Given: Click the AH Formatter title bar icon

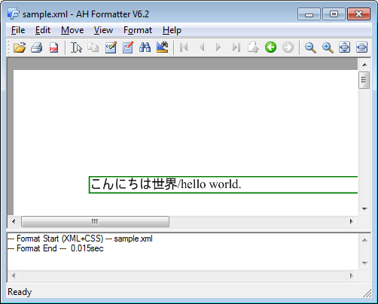Looking at the screenshot, I should (13, 14).
